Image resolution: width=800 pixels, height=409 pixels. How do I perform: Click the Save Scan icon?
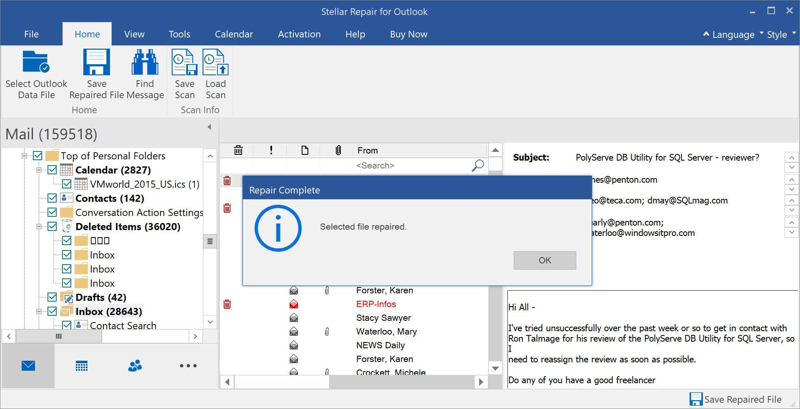(x=185, y=62)
